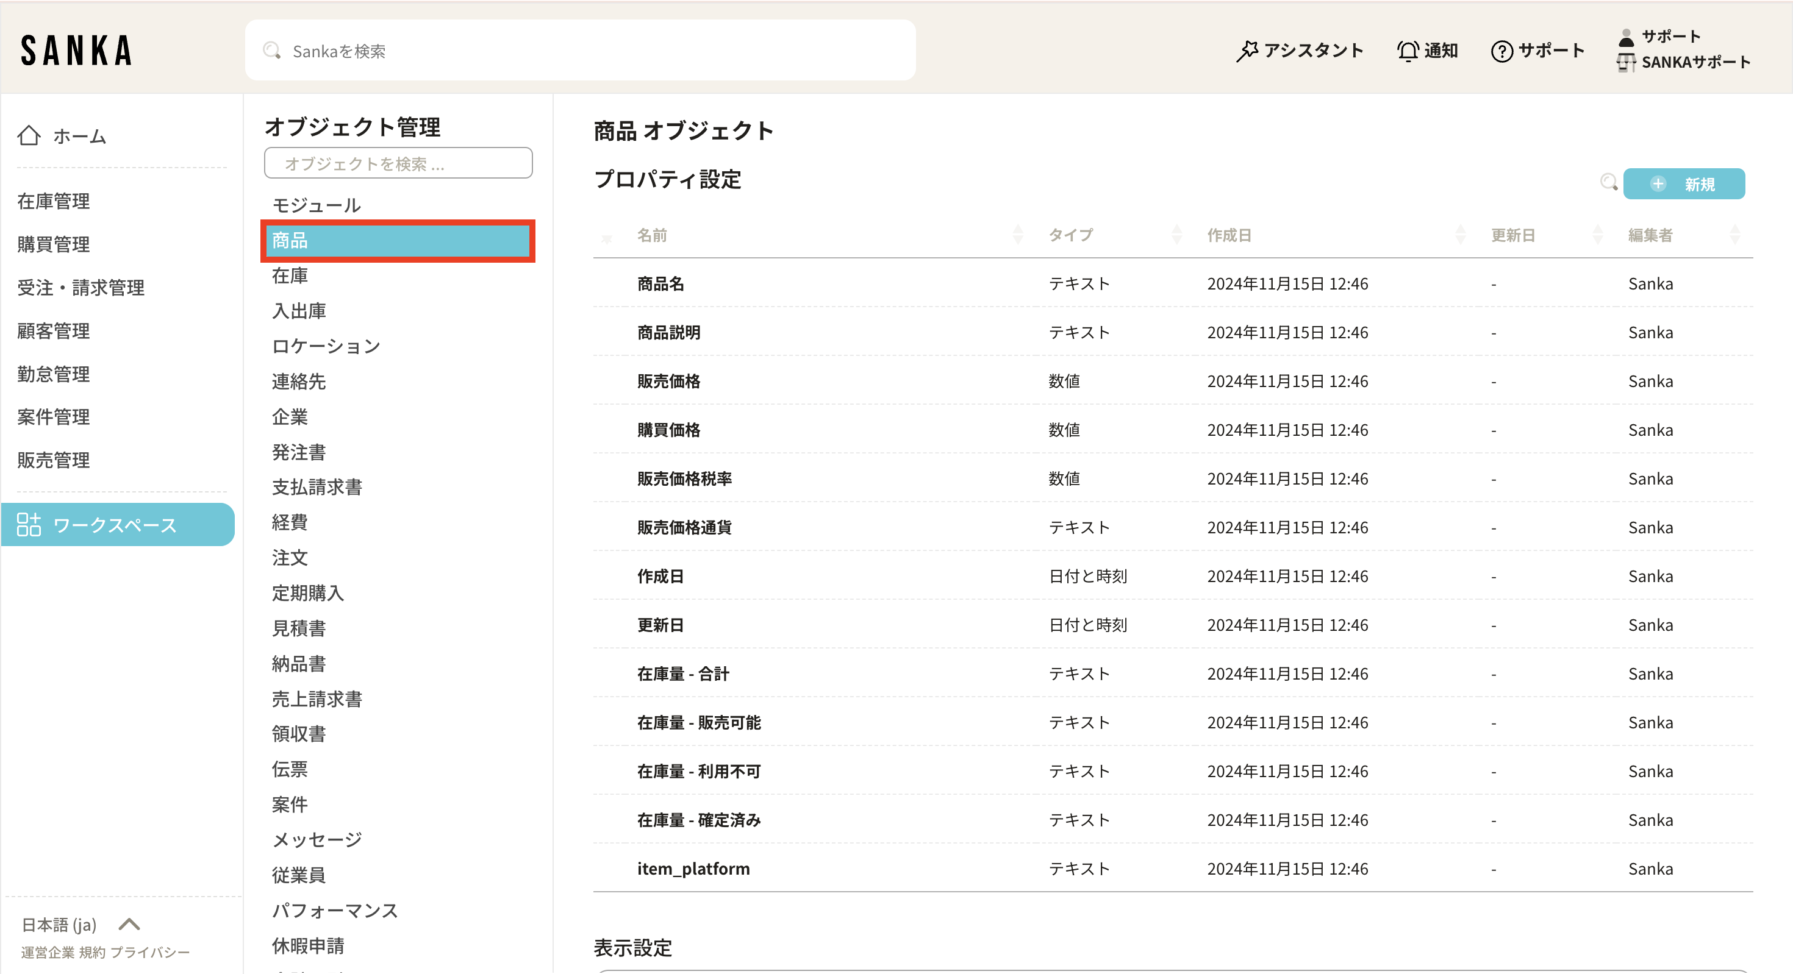
Task: Focus the オブジェクトを検索 input field
Action: click(398, 163)
